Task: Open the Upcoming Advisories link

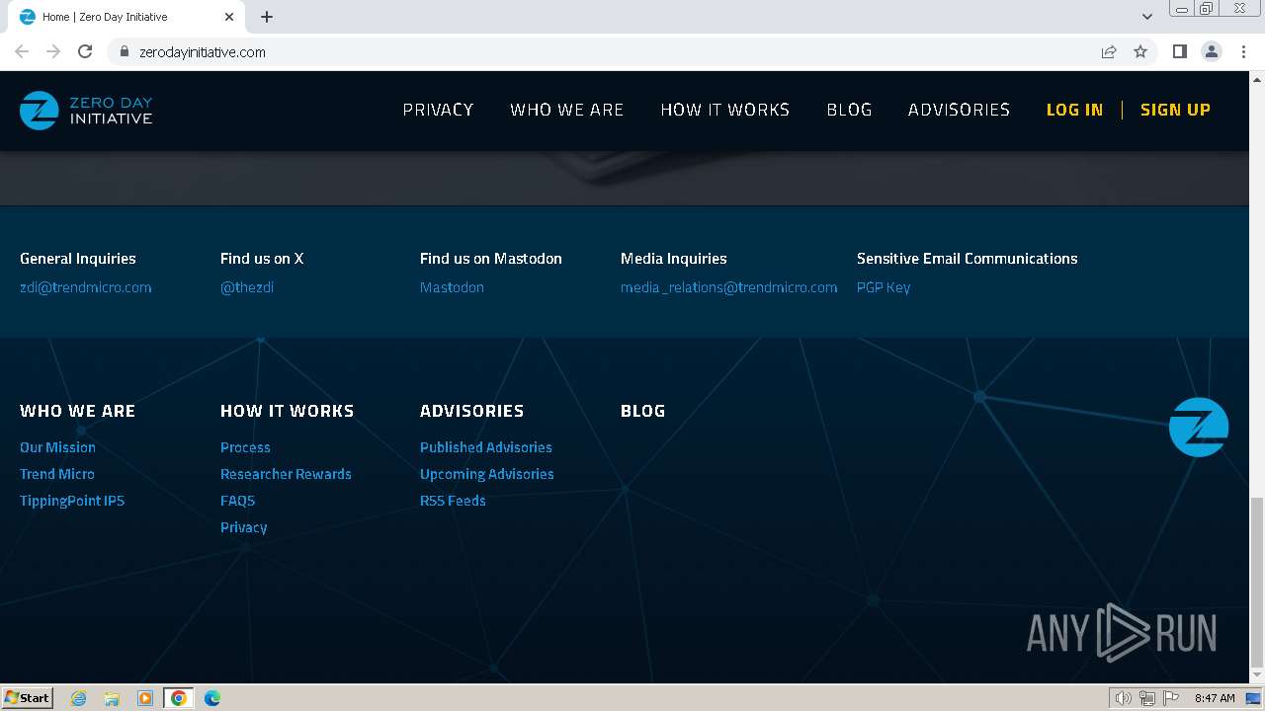Action: pos(487,474)
